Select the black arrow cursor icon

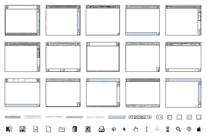124,129
